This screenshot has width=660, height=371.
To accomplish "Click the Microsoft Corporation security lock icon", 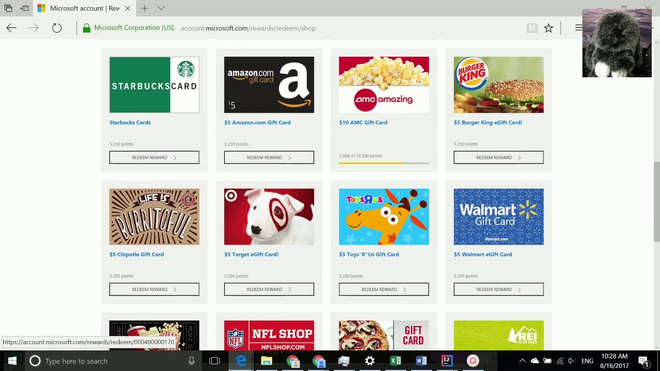I will (x=87, y=28).
